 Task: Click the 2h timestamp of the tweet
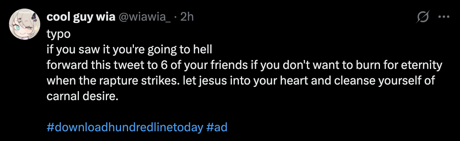pos(187,17)
